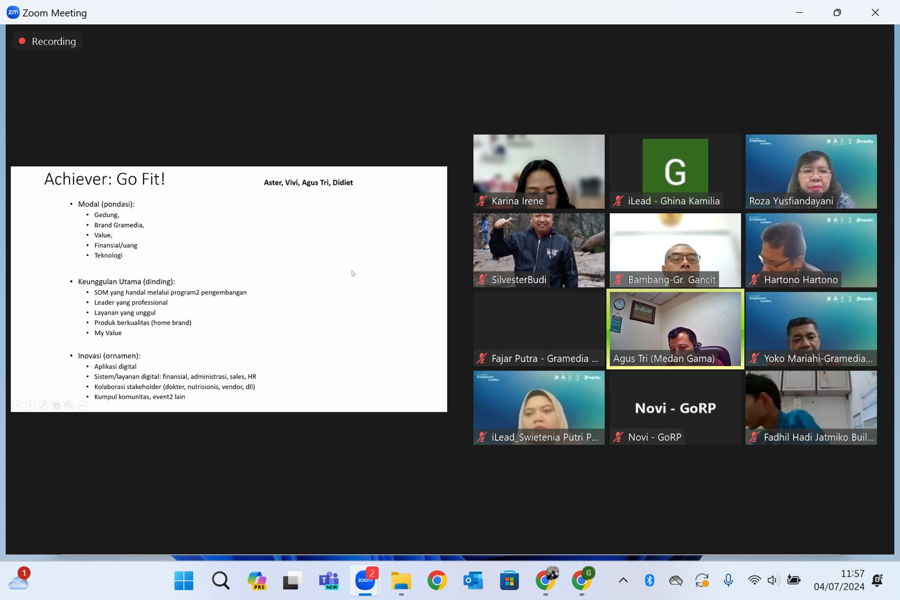Select SilvesterBudi's video tile
The image size is (900, 600).
tap(539, 250)
